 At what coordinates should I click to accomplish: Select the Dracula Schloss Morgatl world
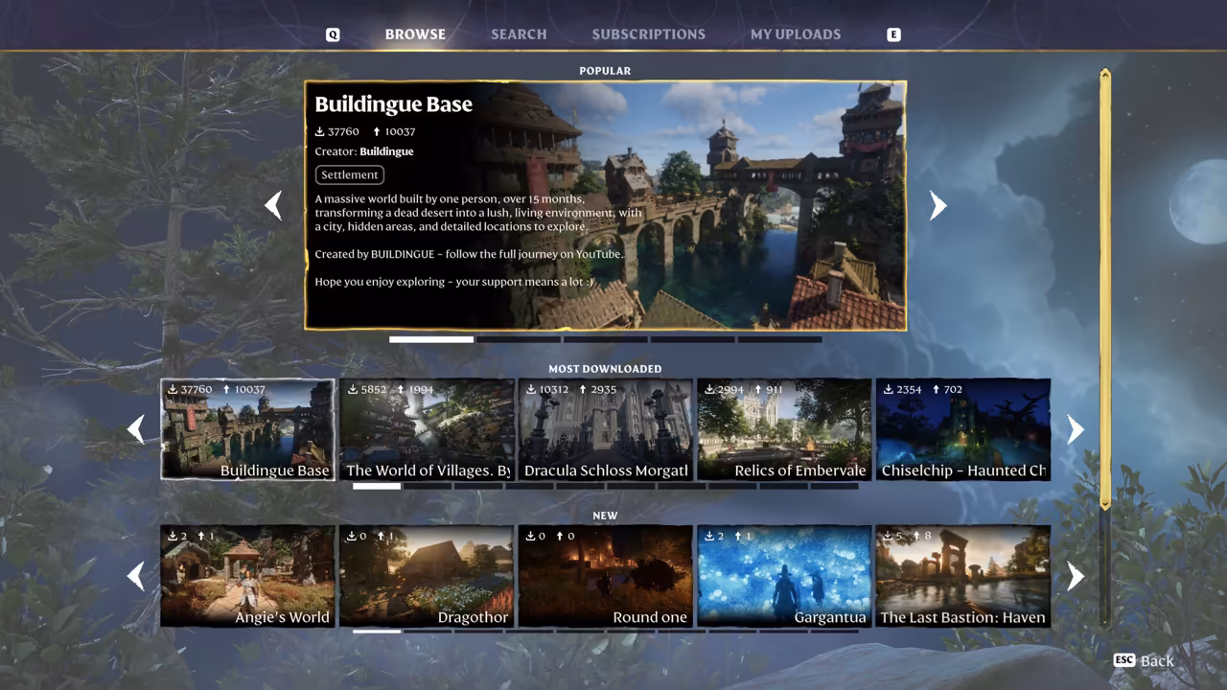605,429
